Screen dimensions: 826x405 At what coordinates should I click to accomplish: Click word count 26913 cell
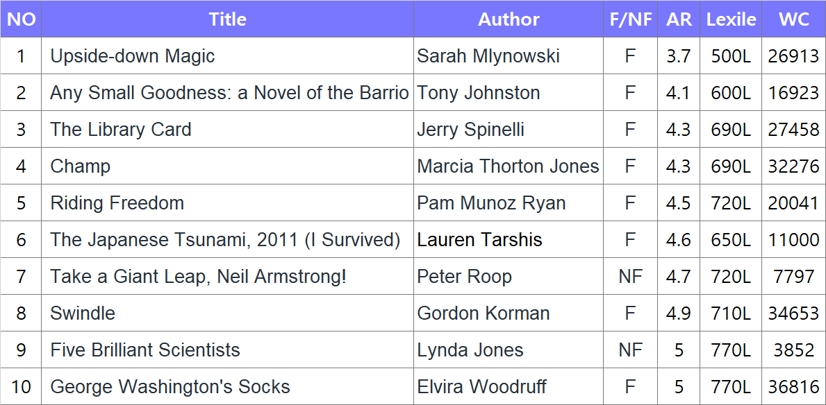(793, 56)
